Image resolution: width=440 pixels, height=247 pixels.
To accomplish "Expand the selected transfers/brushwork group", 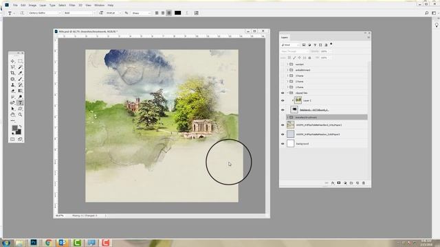I will click(x=287, y=117).
